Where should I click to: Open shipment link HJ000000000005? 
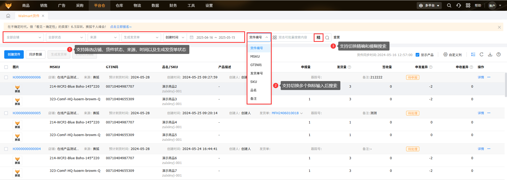(x=27, y=113)
